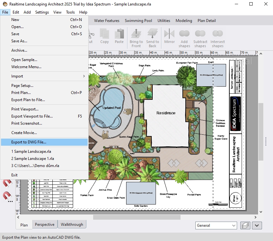Click the scroll-right arrow

pos(256,217)
